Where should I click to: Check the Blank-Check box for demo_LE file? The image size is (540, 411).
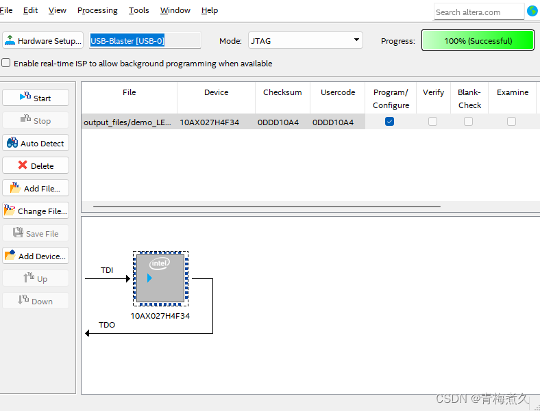pyautogui.click(x=468, y=121)
